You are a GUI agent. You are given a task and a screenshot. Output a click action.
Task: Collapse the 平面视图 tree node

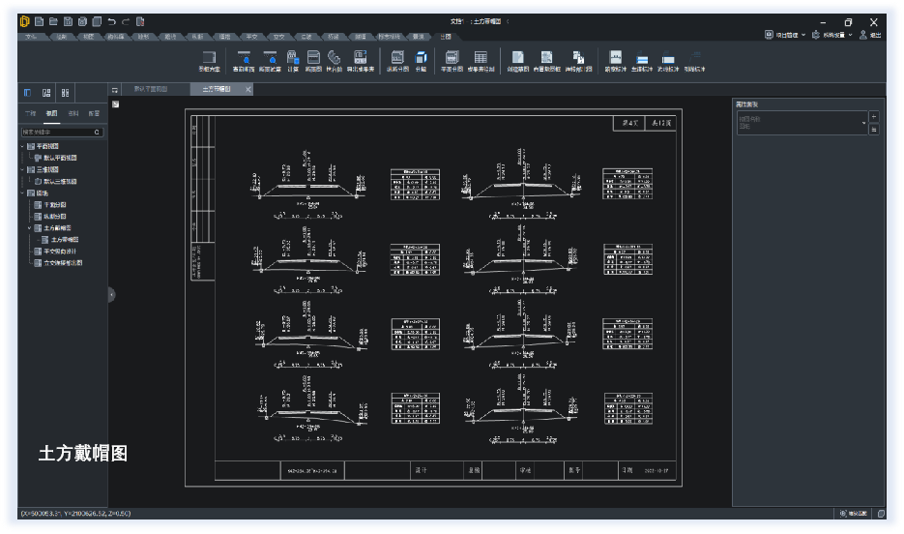21,146
